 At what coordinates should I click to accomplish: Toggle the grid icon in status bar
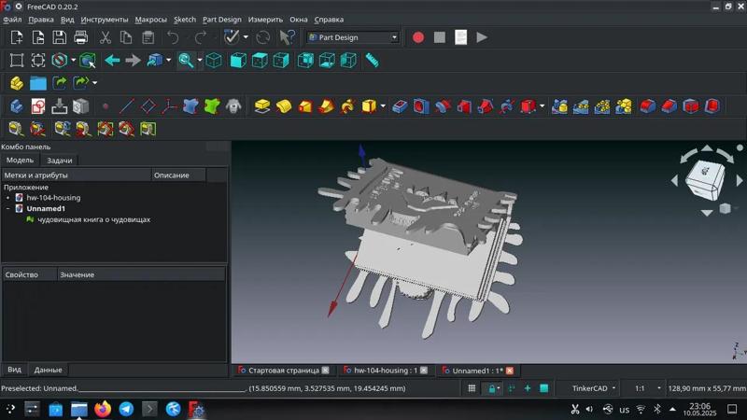coord(472,388)
